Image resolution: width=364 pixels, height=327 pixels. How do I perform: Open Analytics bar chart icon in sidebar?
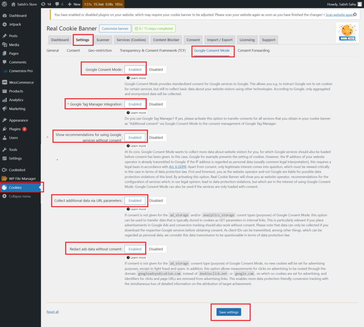click(4, 100)
